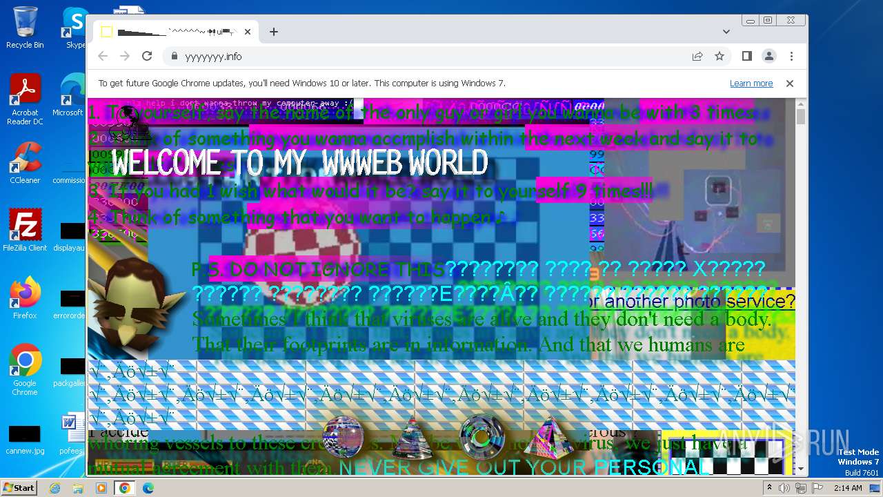
Task: Open the Windows Start menu
Action: point(19,487)
